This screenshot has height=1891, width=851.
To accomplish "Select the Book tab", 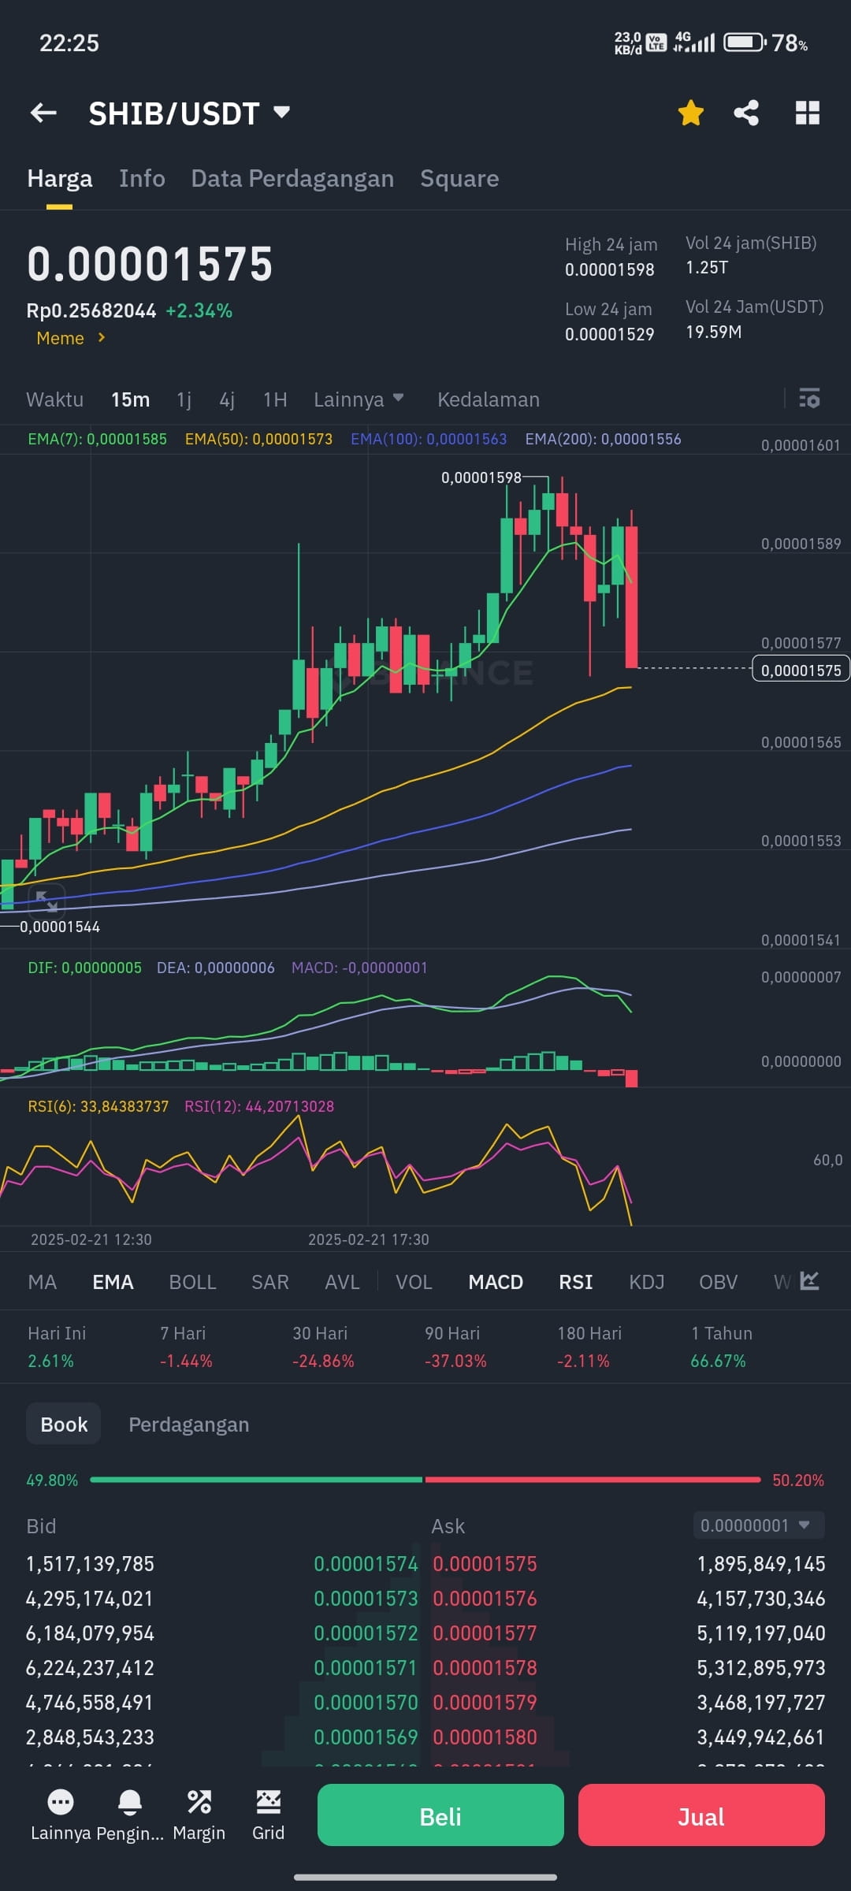I will pos(64,1425).
